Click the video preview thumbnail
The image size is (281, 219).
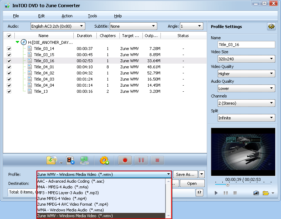(243, 152)
